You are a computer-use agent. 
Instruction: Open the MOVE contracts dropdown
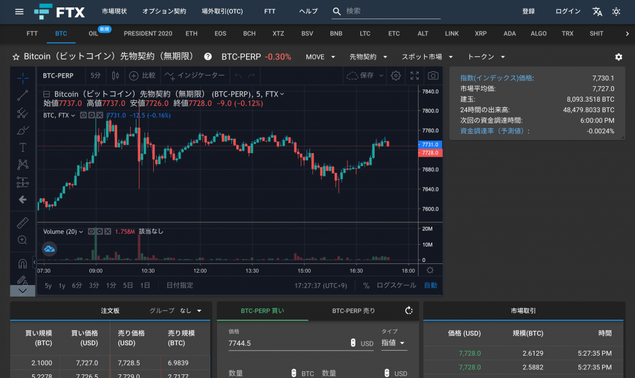(x=321, y=57)
